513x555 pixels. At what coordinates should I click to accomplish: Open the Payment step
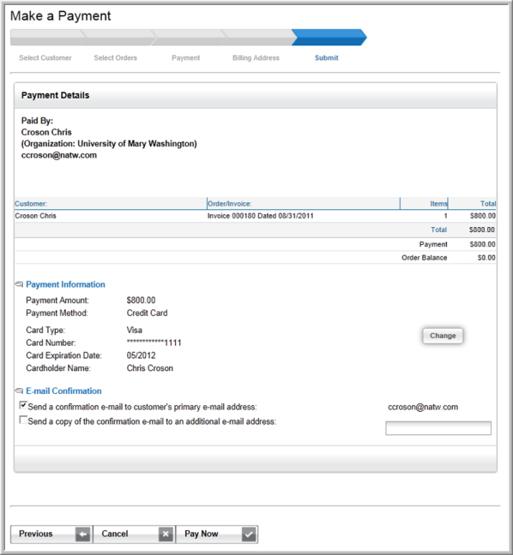[186, 57]
